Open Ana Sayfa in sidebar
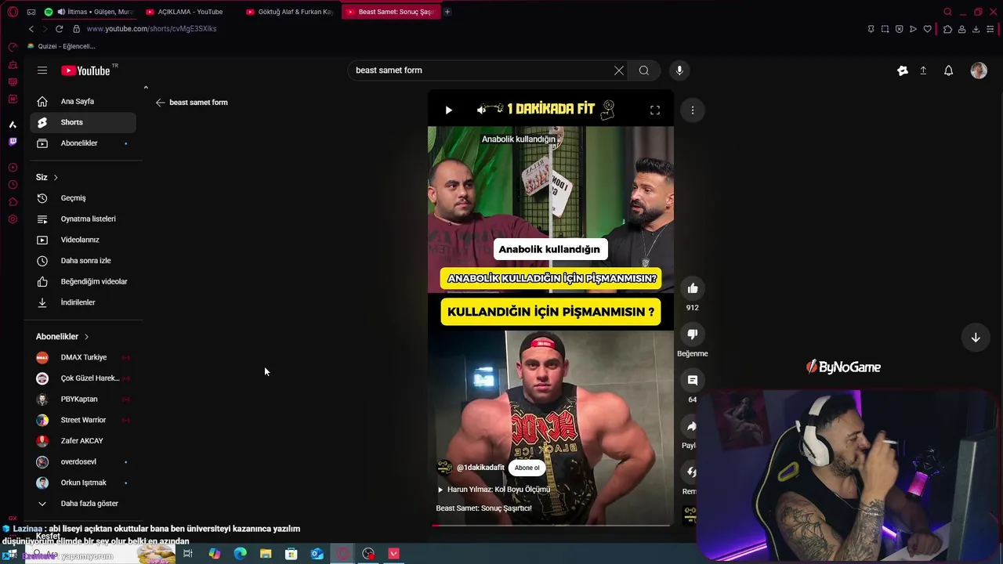This screenshot has height=564, width=1003. pyautogui.click(x=83, y=101)
